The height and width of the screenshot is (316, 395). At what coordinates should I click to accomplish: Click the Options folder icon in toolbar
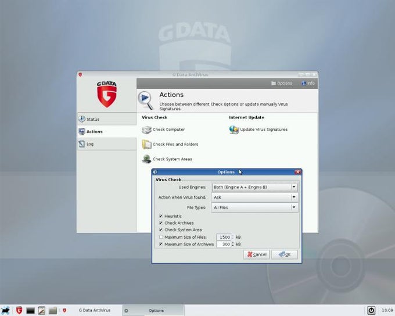(x=274, y=83)
